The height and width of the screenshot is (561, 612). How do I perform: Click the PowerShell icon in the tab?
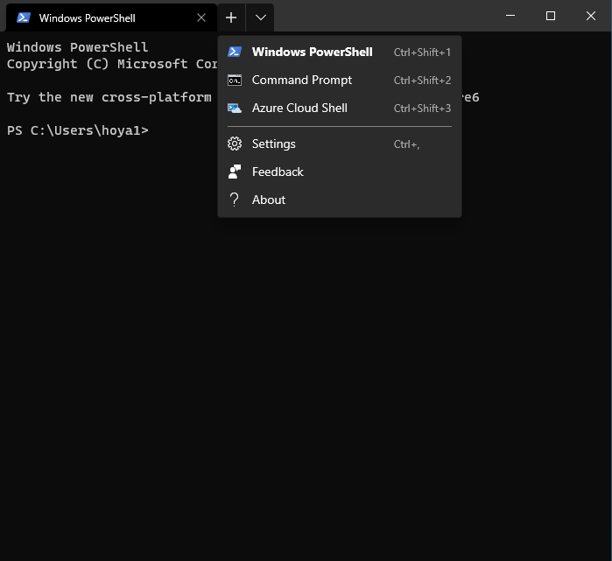click(24, 18)
